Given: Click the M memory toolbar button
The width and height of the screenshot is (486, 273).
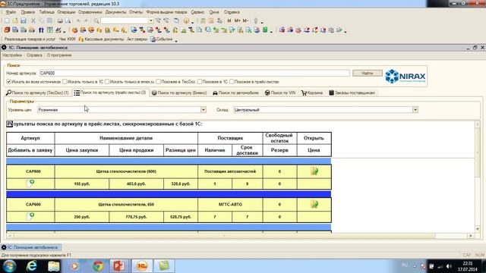Looking at the screenshot, I should pos(229,20).
